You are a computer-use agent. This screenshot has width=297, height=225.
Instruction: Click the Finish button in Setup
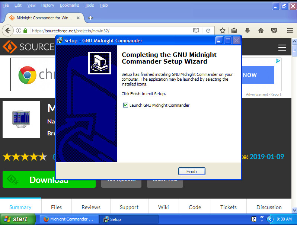[192, 171]
